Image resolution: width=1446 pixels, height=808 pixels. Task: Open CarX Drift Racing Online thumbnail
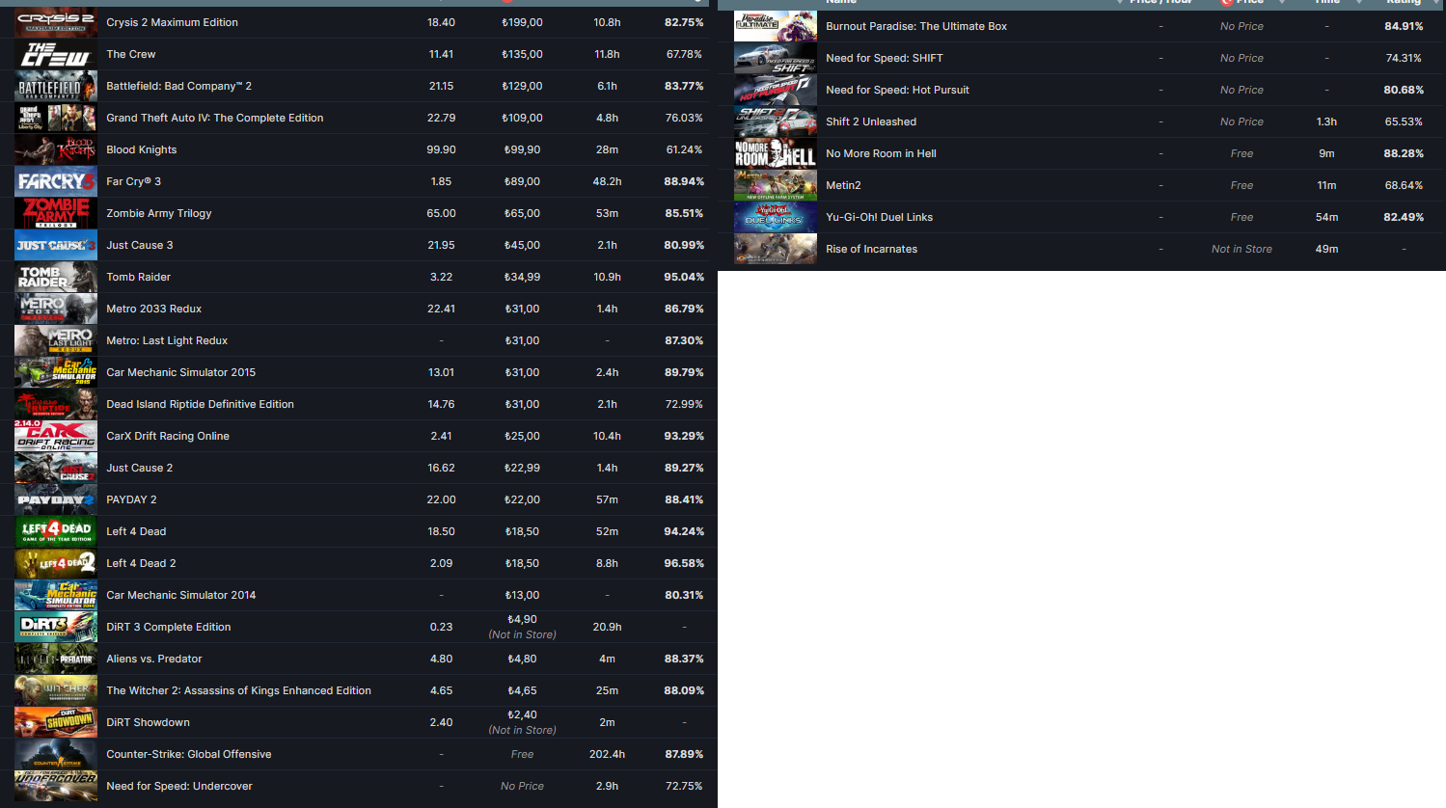tap(56, 436)
